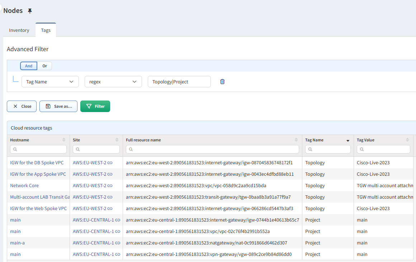Open the regex operator dropdown
This screenshot has width=416, height=262.
(x=113, y=82)
